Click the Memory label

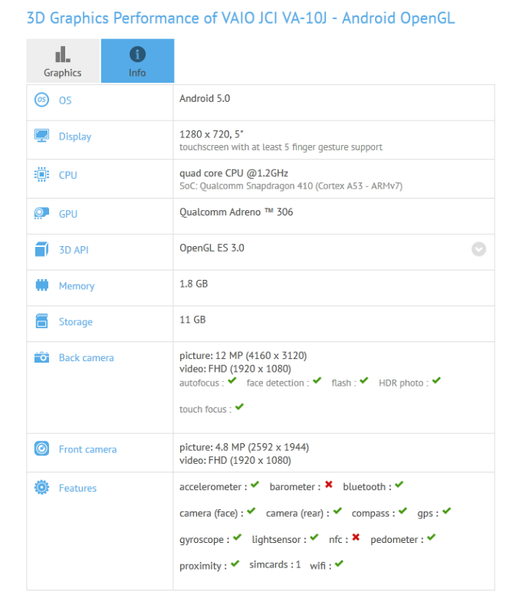tap(77, 286)
